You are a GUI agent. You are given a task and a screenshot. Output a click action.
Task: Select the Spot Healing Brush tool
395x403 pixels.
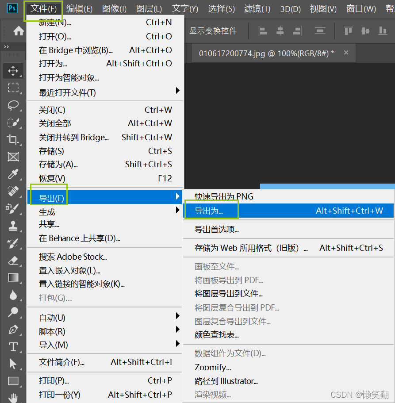click(13, 191)
